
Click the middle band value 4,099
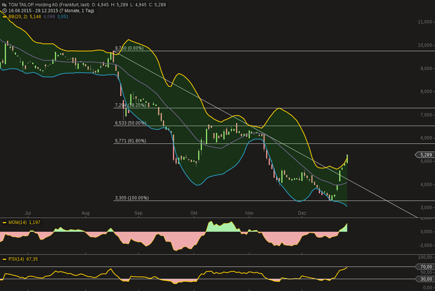pos(49,17)
